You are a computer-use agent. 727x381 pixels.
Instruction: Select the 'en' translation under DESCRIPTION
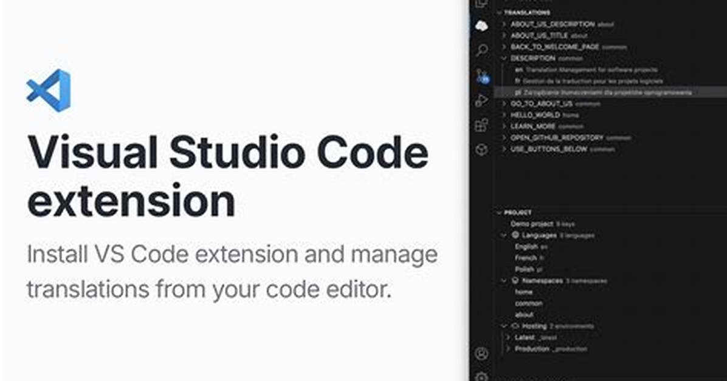tap(586, 69)
